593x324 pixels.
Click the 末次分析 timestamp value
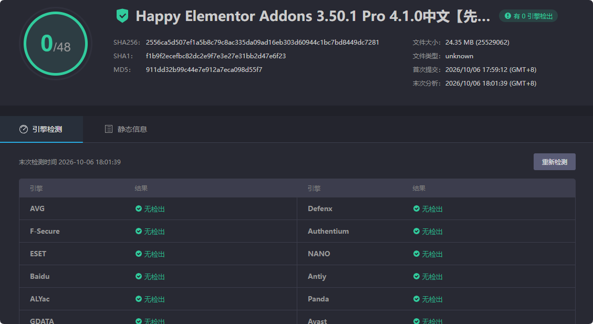(491, 83)
